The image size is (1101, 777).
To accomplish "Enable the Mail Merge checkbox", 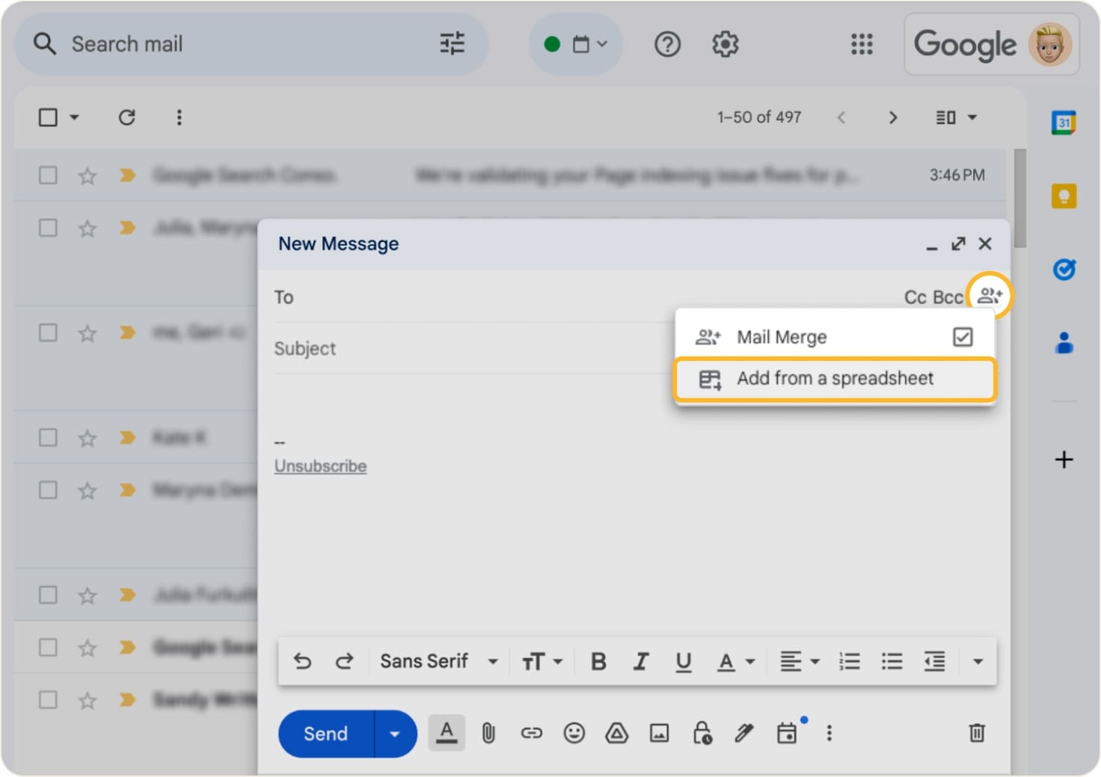I will coord(962,337).
